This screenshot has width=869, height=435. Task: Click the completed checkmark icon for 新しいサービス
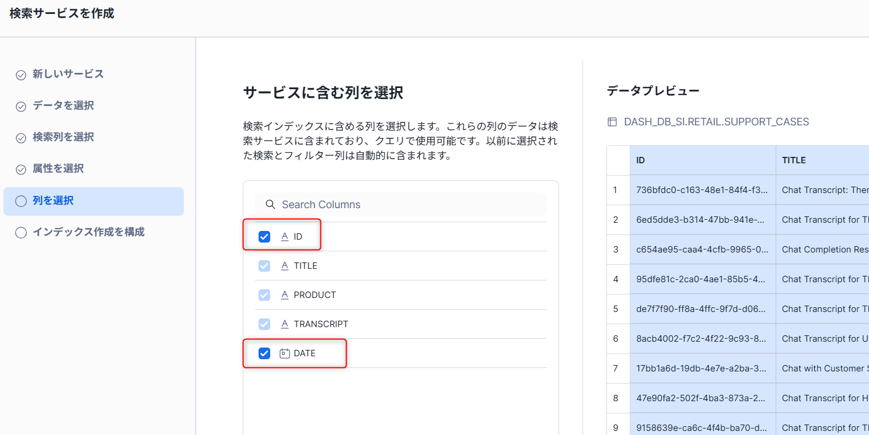(x=21, y=75)
